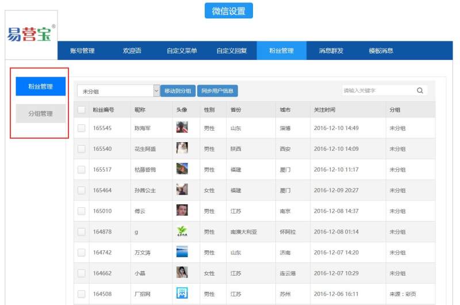460x305 pixels.
Task: Click the avatar of 傅云
Action: pos(182,211)
